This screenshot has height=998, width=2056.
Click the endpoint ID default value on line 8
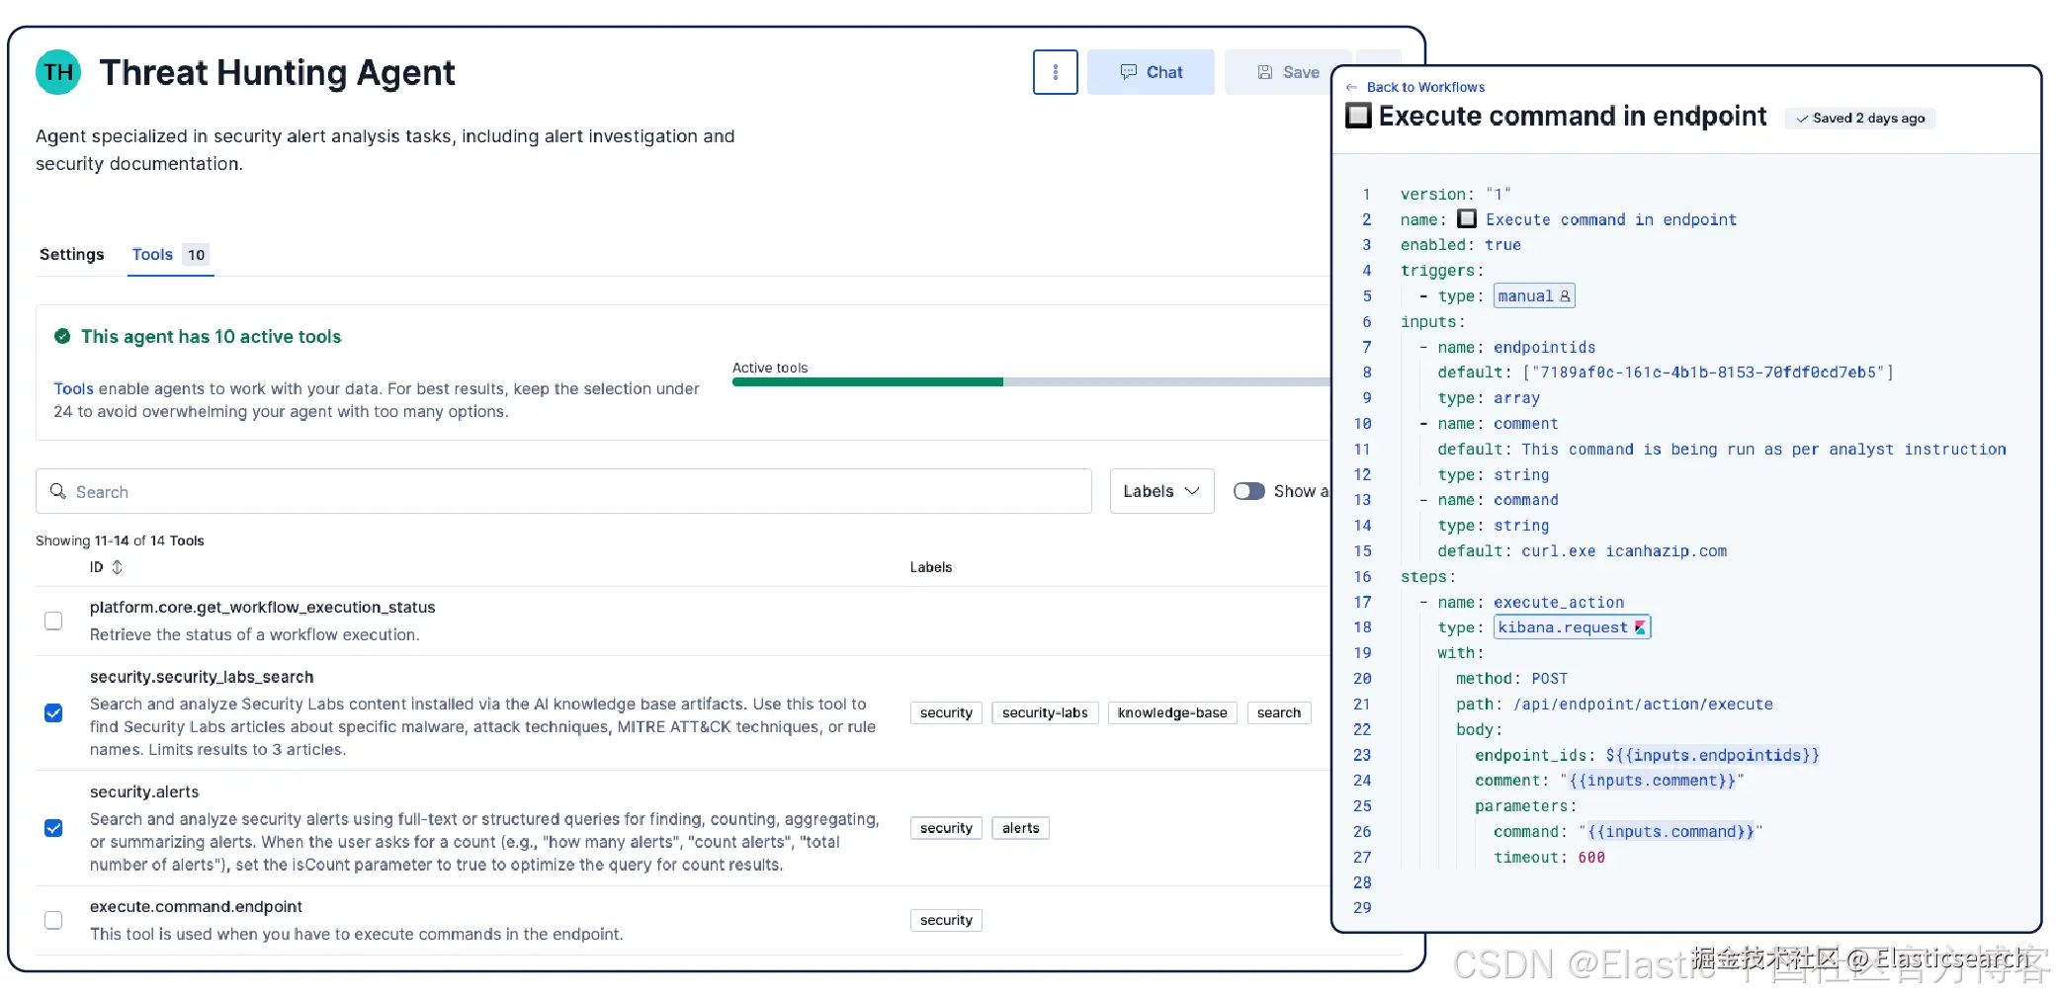(x=1708, y=373)
